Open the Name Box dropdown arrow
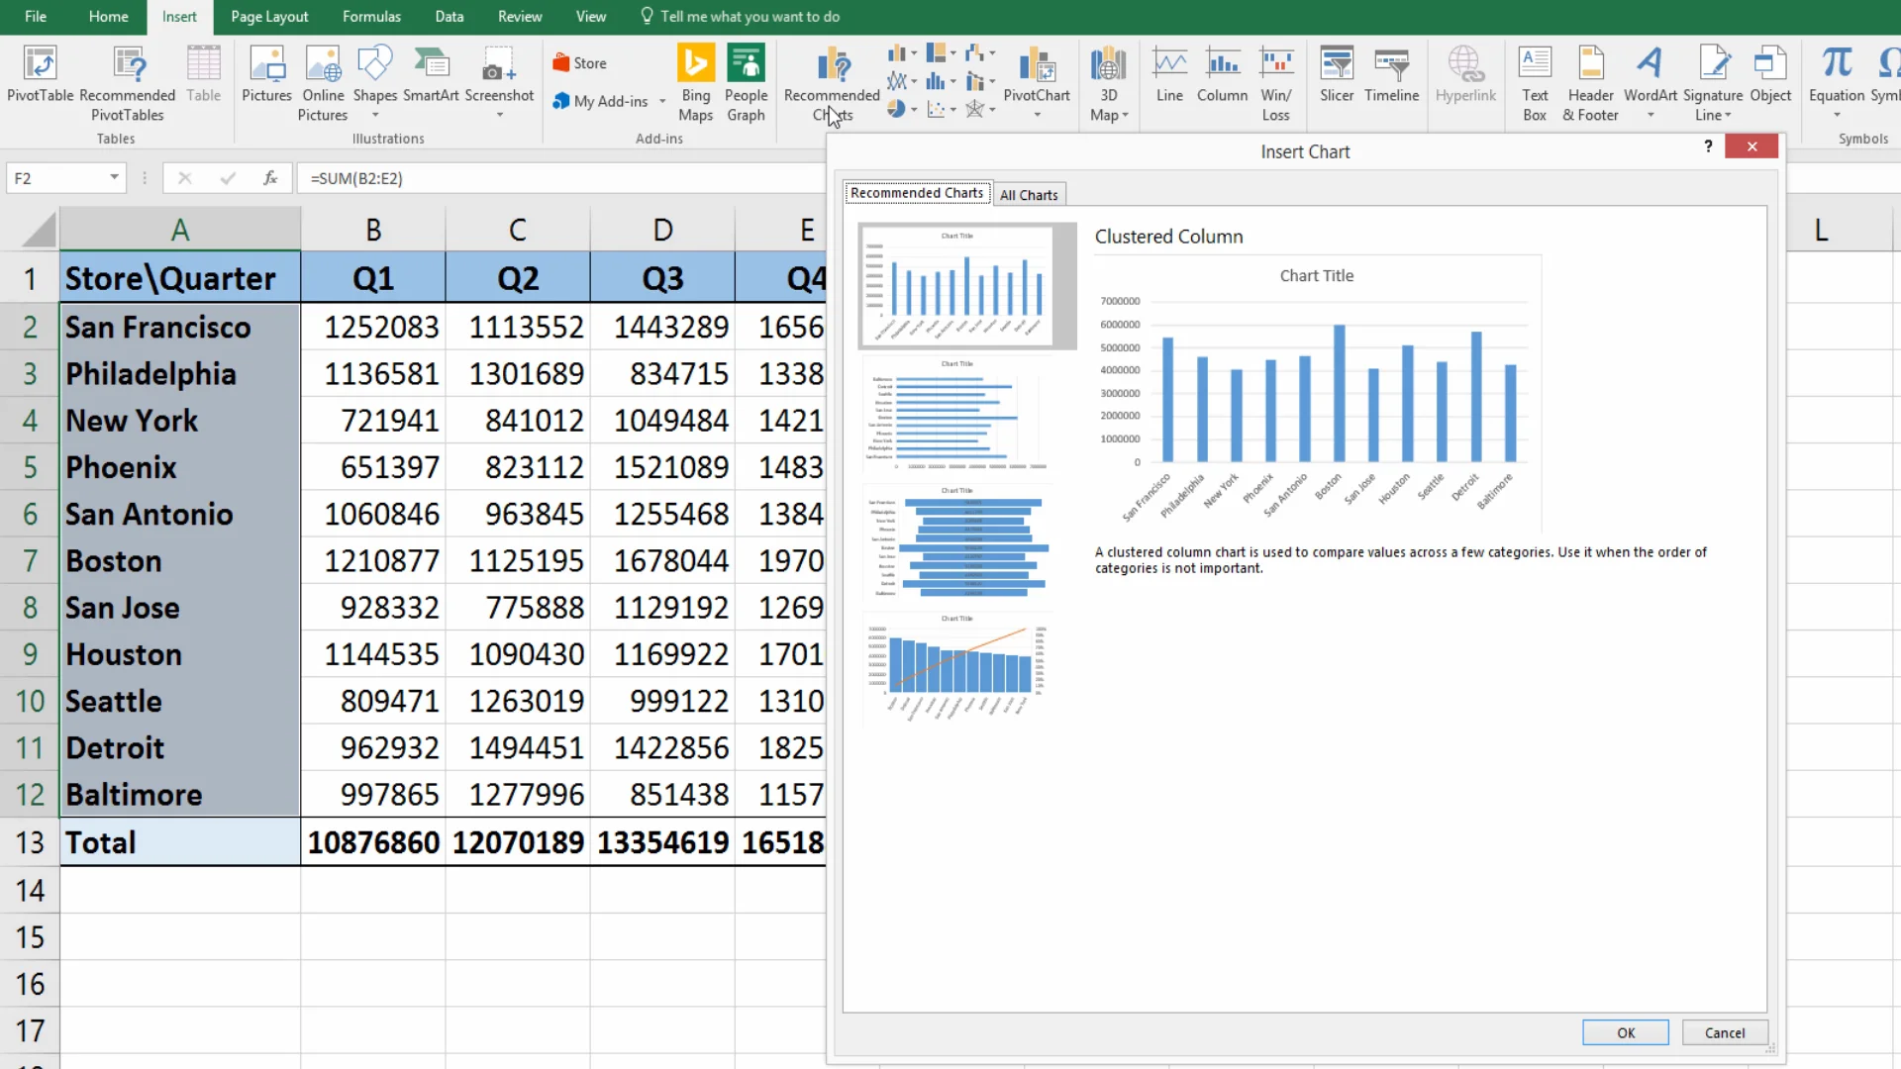The width and height of the screenshot is (1901, 1069). [114, 178]
